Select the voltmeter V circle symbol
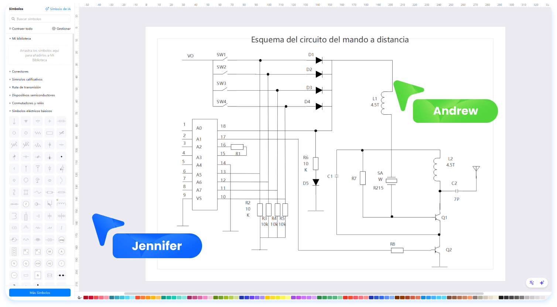 [14, 263]
